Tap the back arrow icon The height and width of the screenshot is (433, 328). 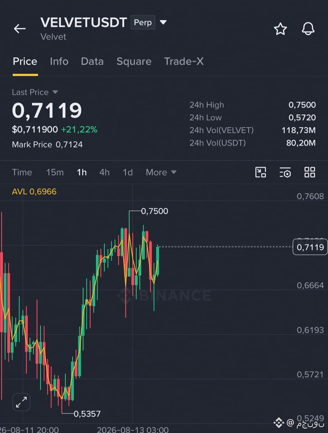[x=19, y=29]
